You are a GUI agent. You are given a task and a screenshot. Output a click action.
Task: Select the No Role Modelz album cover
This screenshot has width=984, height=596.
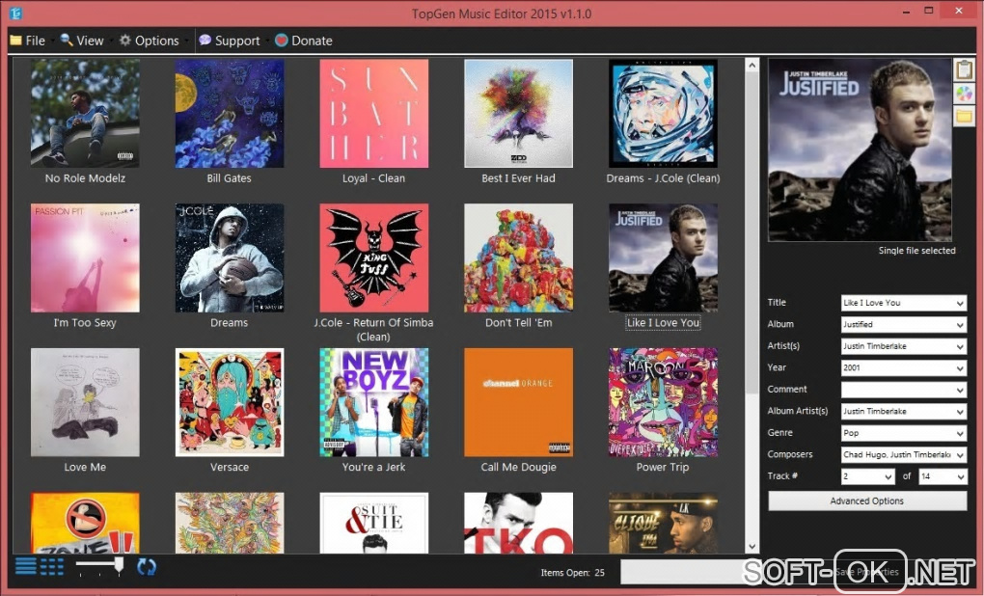pyautogui.click(x=85, y=113)
